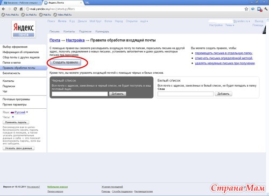Close the Яндекс.Почта tab
The height and width of the screenshot is (196, 269).
(81, 3)
